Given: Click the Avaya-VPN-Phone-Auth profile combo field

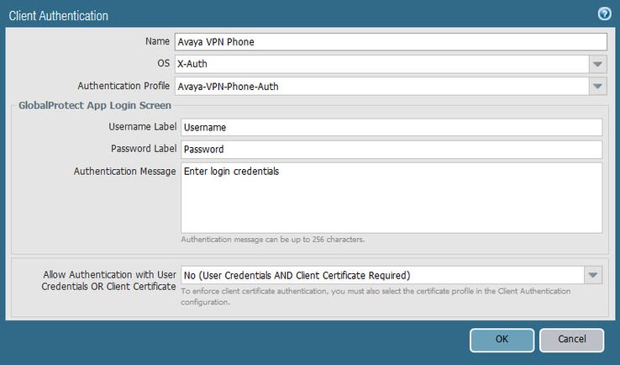Looking at the screenshot, I should click(x=382, y=86).
